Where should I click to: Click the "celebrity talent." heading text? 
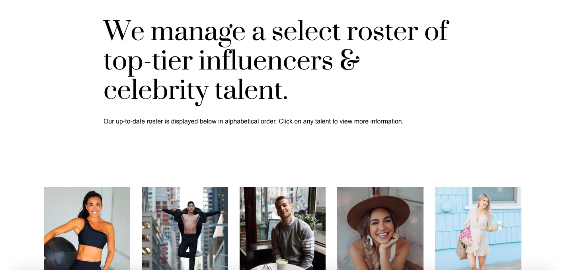click(x=195, y=91)
